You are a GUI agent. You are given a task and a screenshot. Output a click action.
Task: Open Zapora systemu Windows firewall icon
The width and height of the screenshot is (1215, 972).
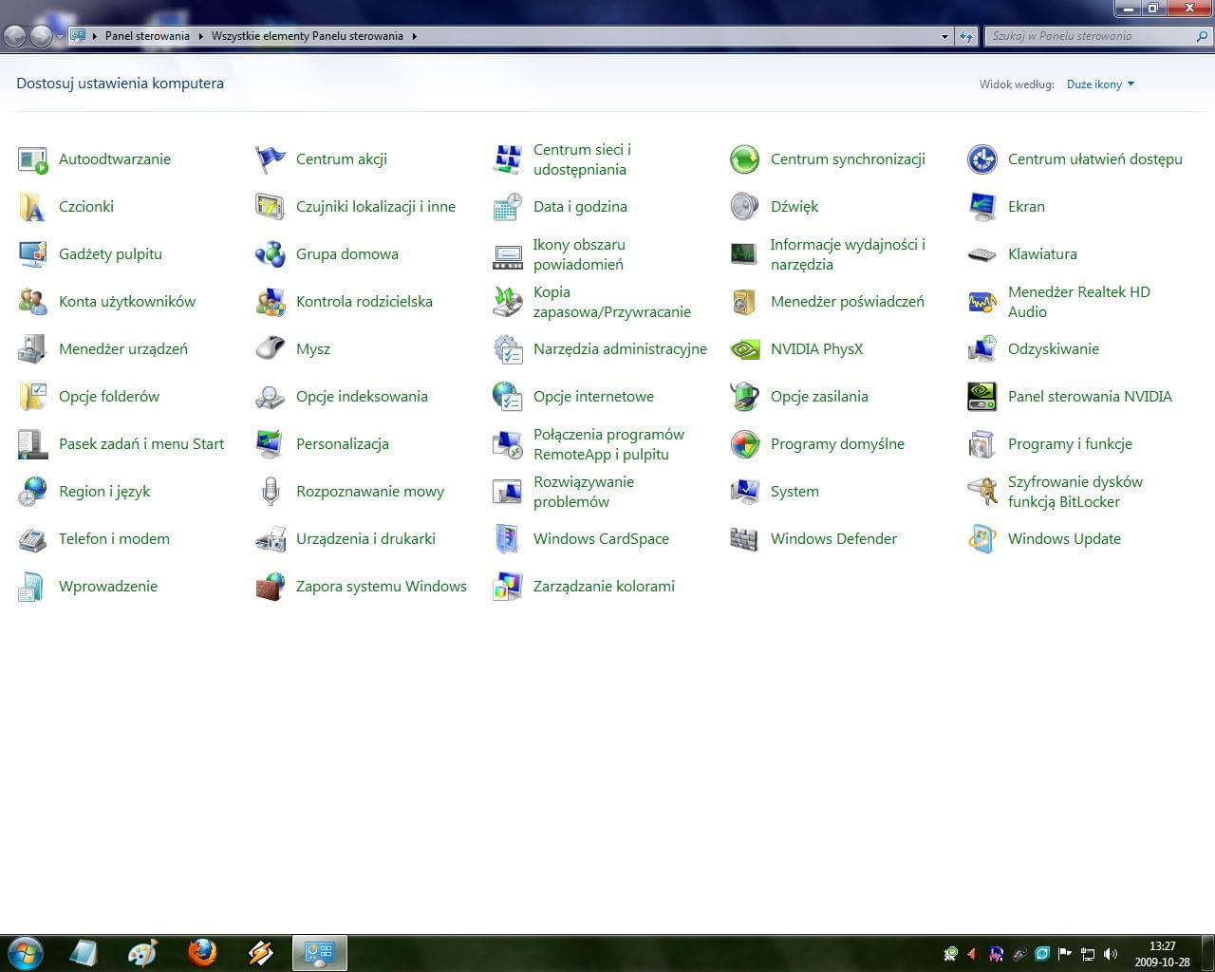271,587
